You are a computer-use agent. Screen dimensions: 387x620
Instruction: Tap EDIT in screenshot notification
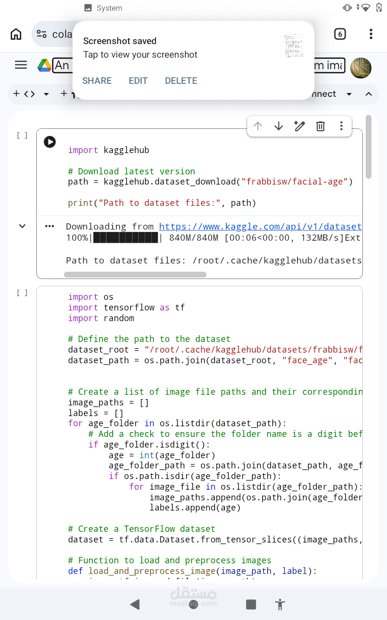[138, 81]
